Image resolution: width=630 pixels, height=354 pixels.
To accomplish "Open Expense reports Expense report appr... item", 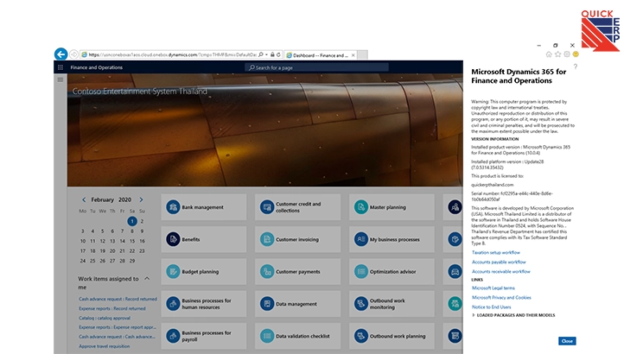I will tap(118, 327).
